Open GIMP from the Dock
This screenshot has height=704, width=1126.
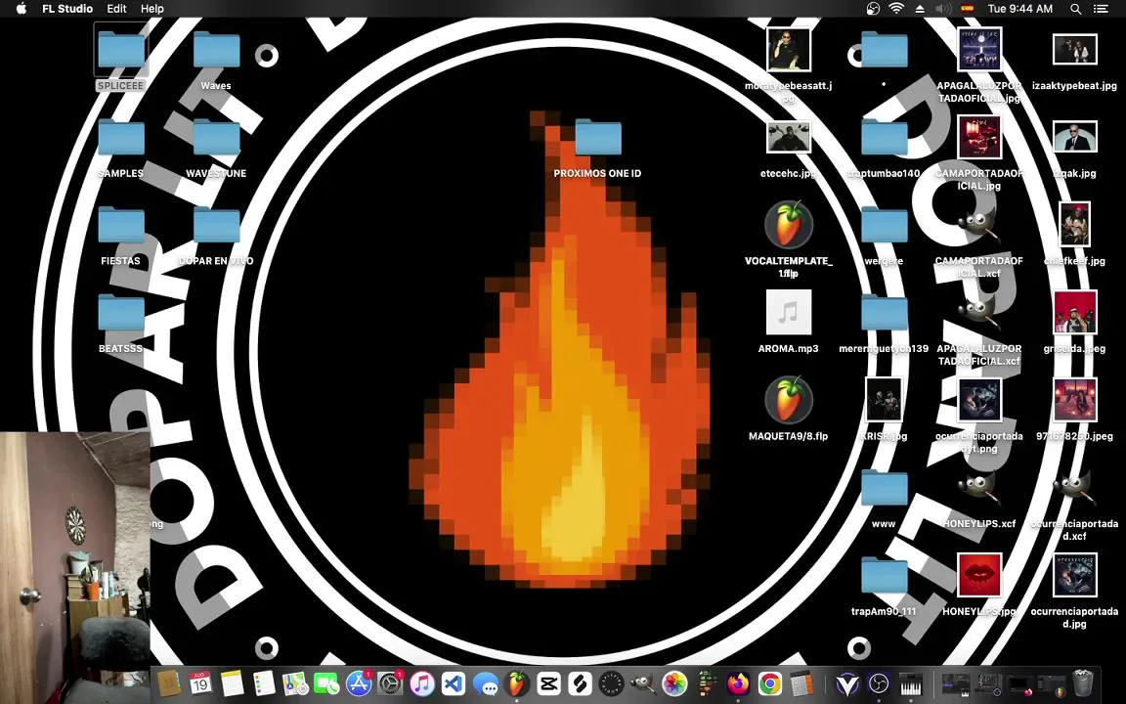click(x=643, y=683)
